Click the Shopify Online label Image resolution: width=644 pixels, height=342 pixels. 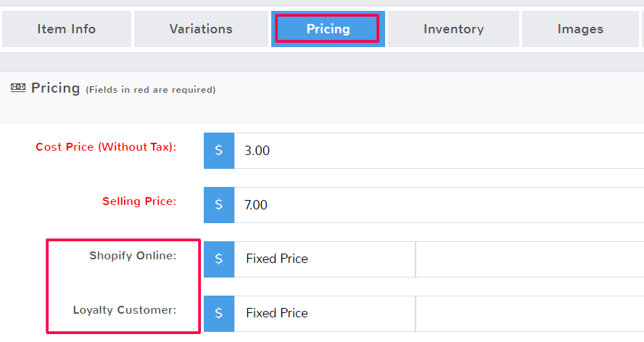point(133,256)
